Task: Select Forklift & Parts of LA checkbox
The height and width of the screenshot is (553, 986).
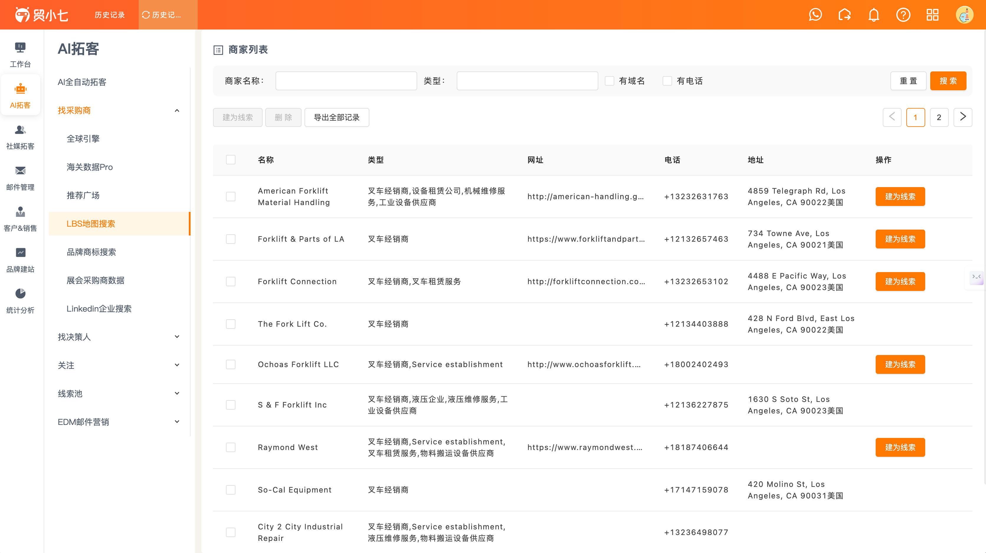Action: click(230, 239)
